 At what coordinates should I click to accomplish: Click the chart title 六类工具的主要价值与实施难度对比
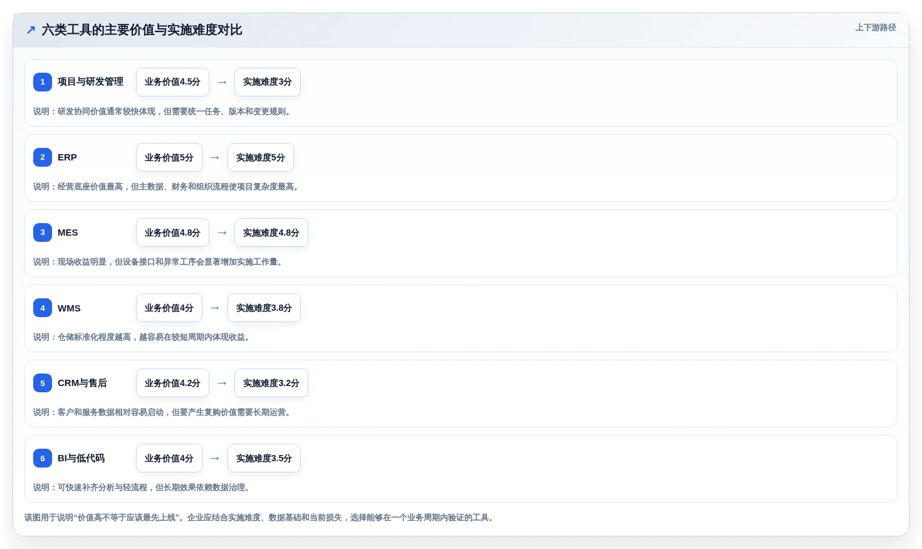click(142, 29)
